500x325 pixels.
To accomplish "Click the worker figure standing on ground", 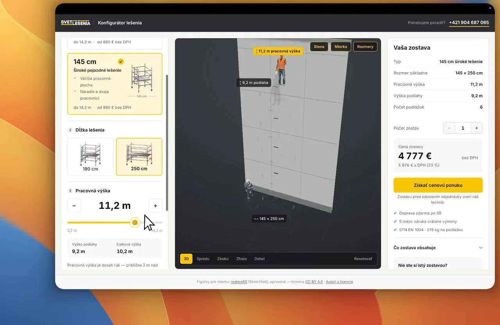I will [x=248, y=191].
